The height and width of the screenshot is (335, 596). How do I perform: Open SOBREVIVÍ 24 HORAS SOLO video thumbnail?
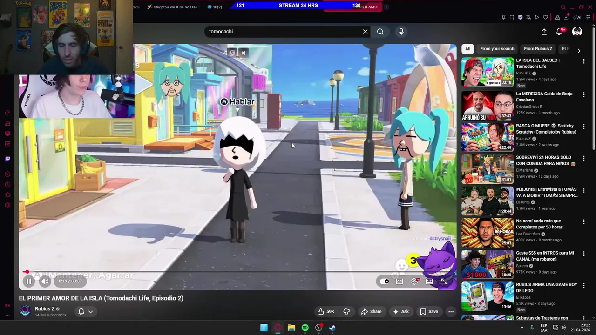tap(488, 170)
